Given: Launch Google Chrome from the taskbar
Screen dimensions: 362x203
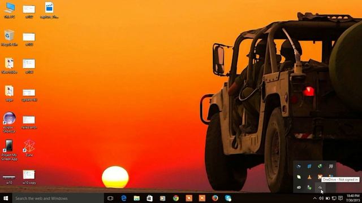Looking at the screenshot, I should coord(176,198).
